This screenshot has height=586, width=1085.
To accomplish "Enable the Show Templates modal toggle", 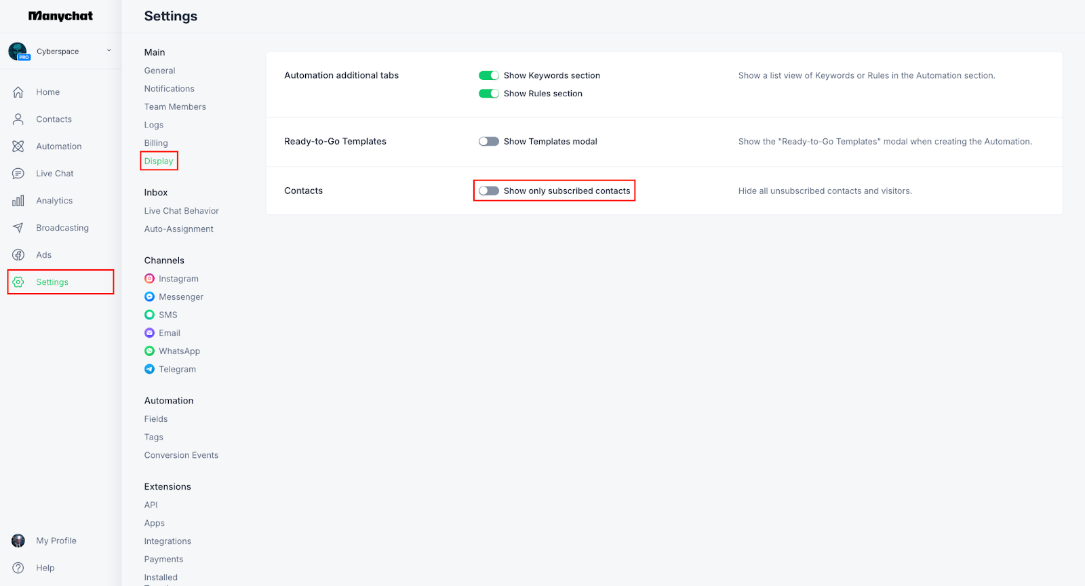I will tap(488, 142).
